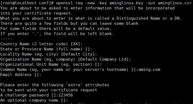Image resolution: width=193 pixels, height=104 pixels.
Task: Click the aming.com Common Name value
Action: (149, 70)
